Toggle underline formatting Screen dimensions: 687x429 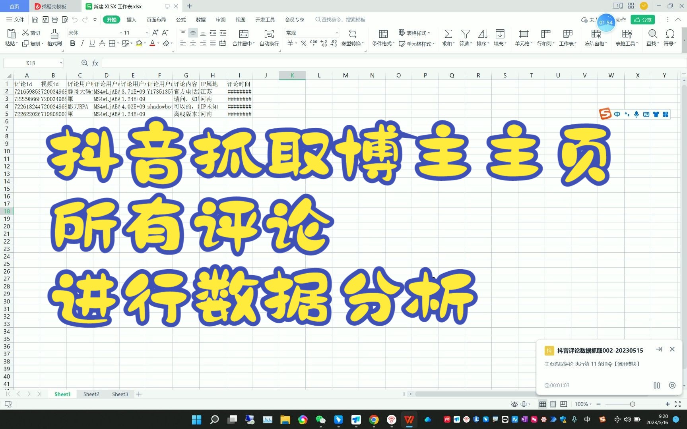pos(91,43)
